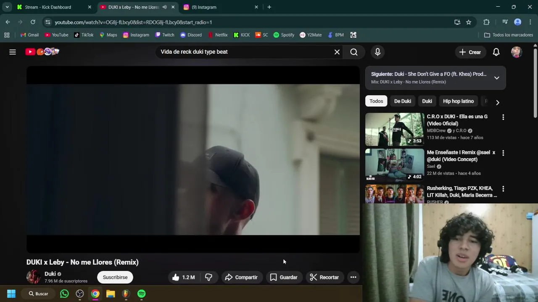The width and height of the screenshot is (538, 302).
Task: Open the Duki channel name link
Action: 50,274
